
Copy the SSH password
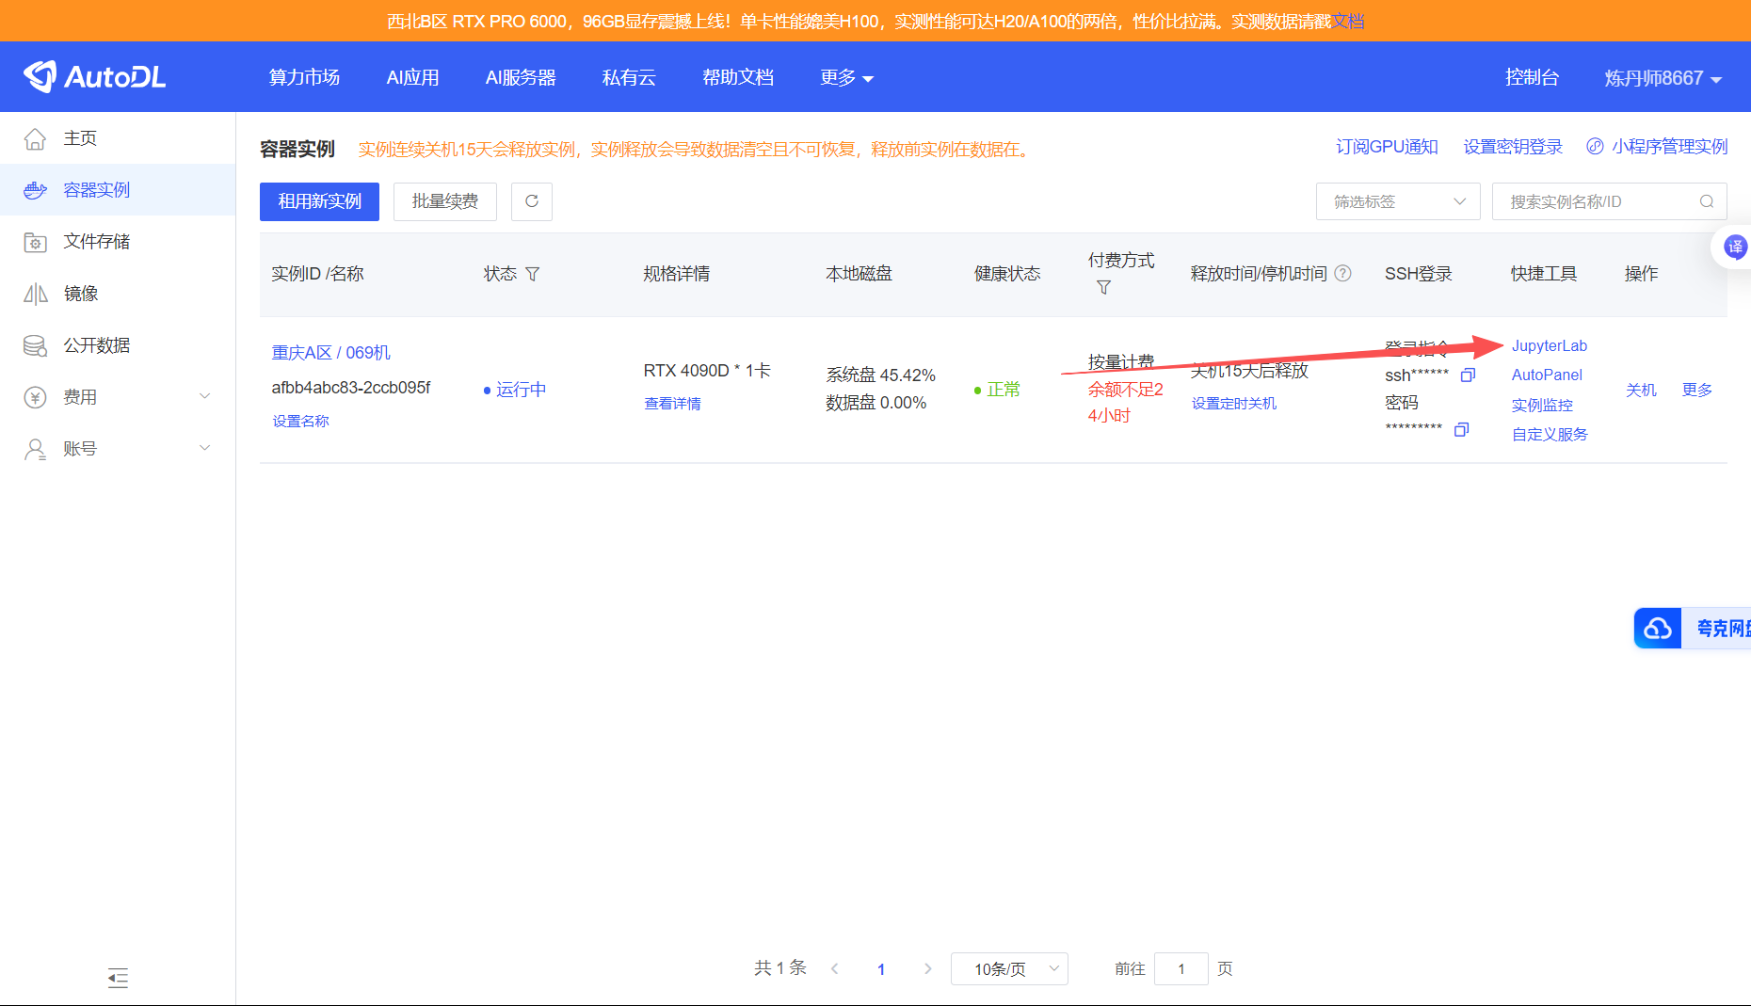pos(1461,429)
